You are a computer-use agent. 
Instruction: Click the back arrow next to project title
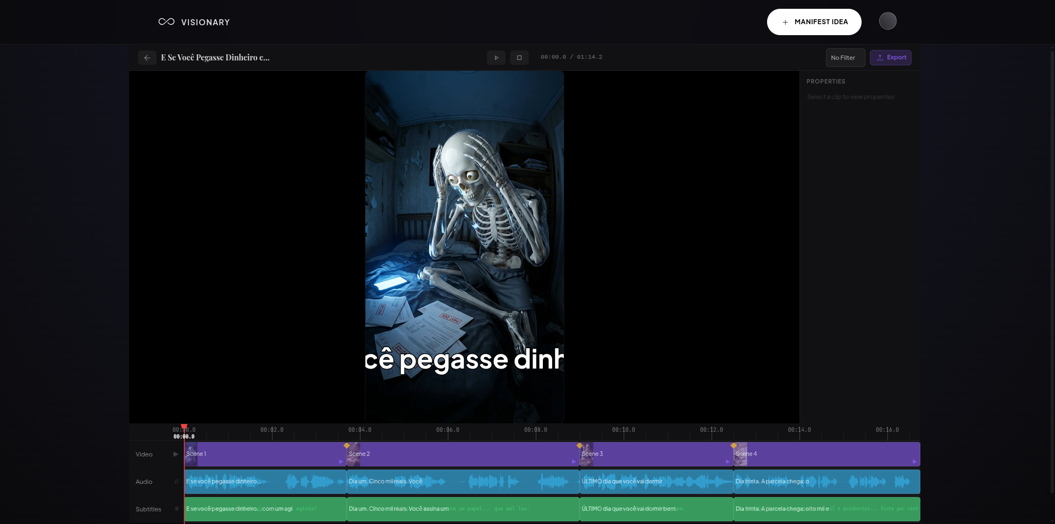click(x=147, y=58)
